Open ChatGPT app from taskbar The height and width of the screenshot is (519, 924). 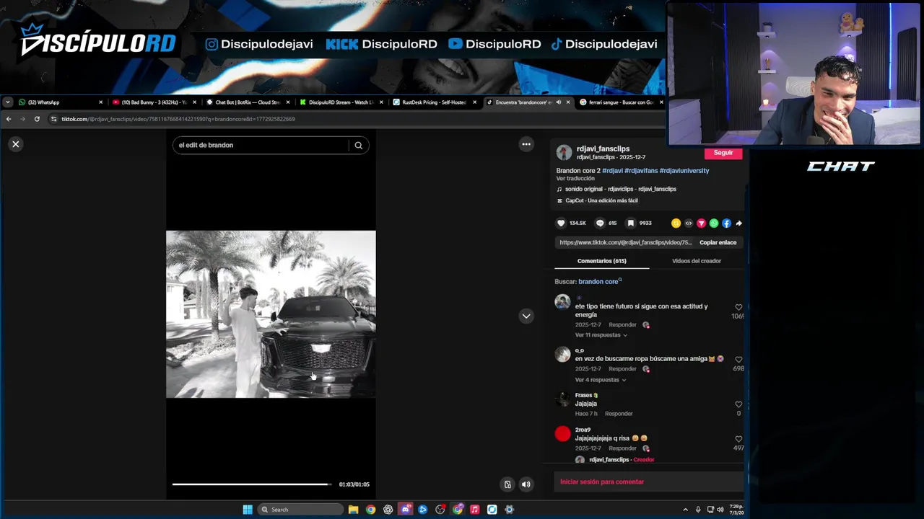[x=388, y=510]
